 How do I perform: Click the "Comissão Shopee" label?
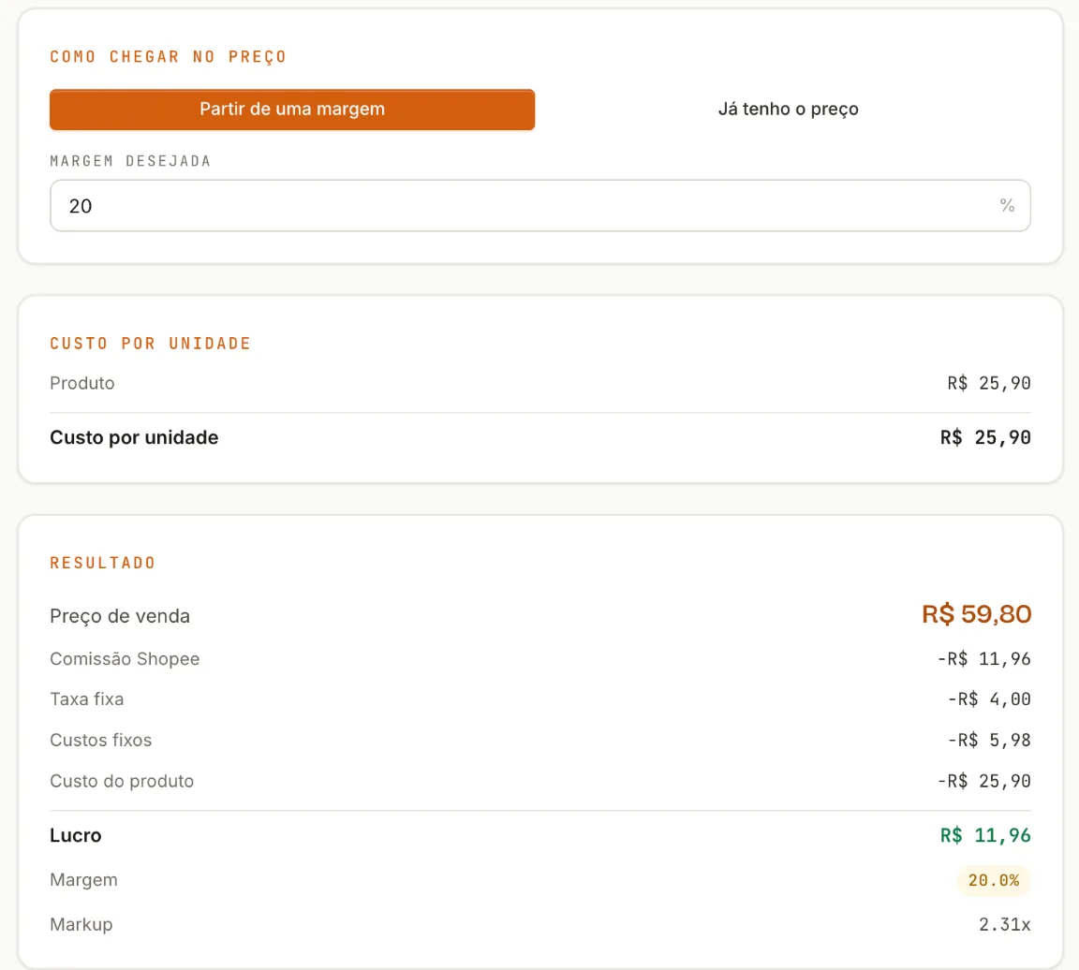tap(125, 659)
